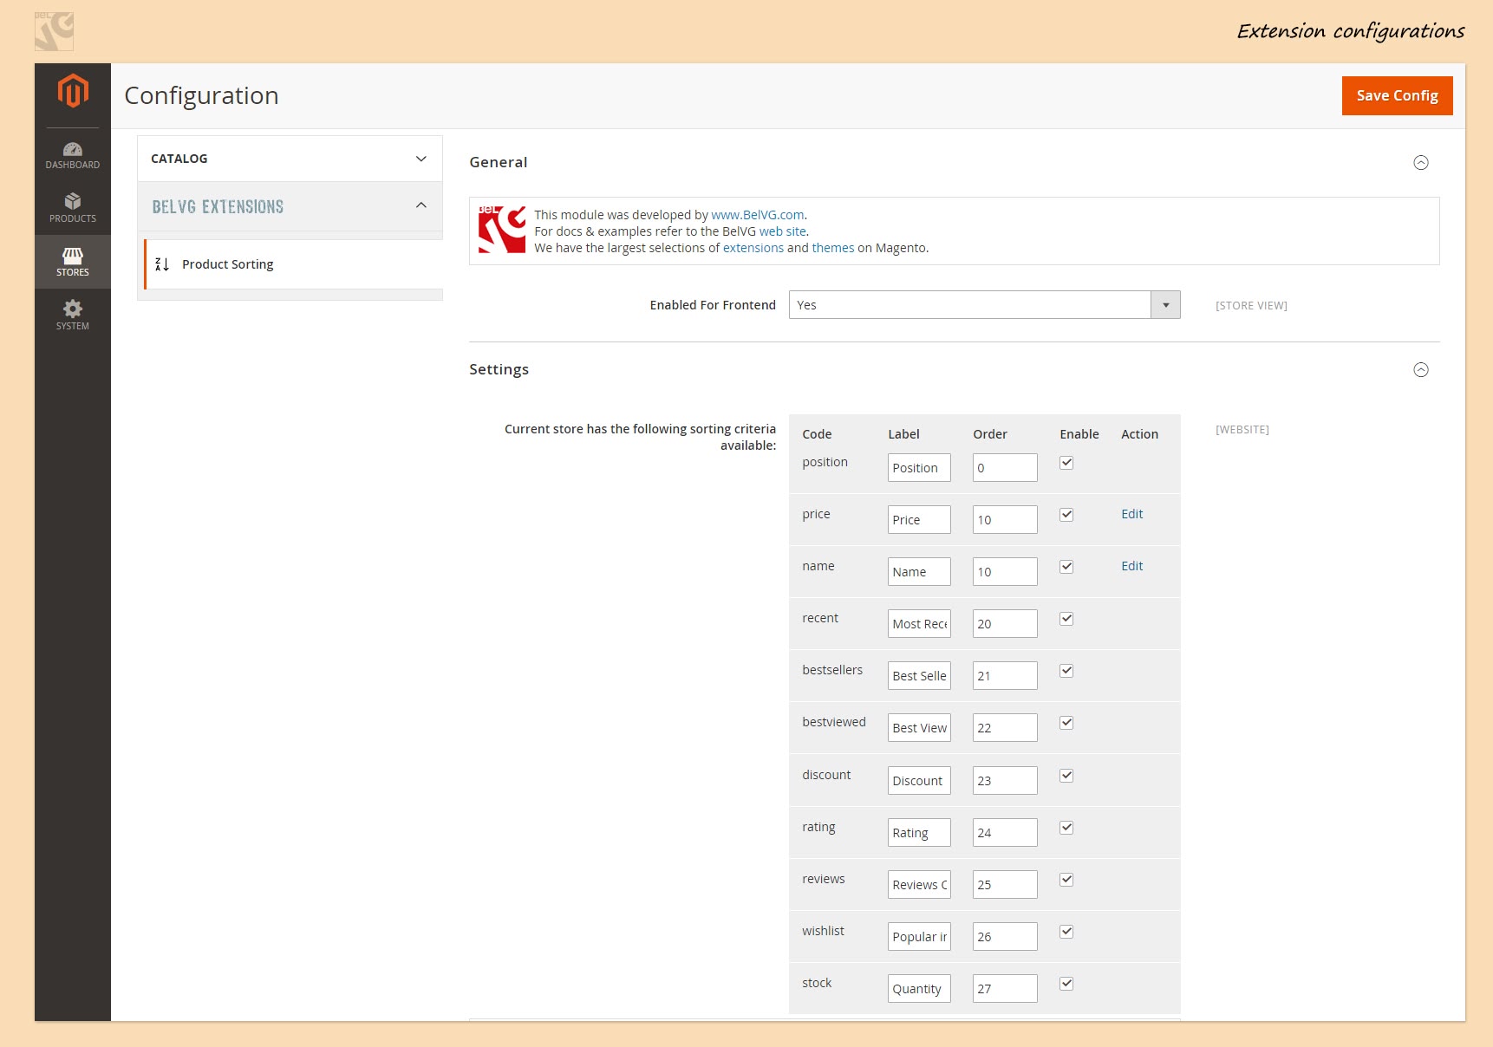This screenshot has height=1047, width=1493.
Task: Click the Product Sorting sort icon
Action: (162, 264)
